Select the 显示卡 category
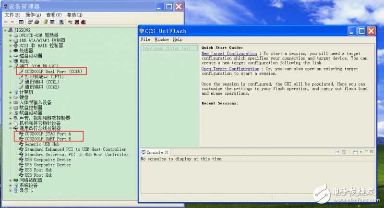The width and height of the screenshot is (384, 208). tap(26, 190)
